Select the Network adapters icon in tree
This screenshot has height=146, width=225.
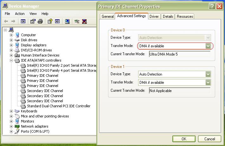tap(17, 126)
